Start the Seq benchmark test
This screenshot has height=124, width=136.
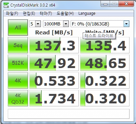18,45
